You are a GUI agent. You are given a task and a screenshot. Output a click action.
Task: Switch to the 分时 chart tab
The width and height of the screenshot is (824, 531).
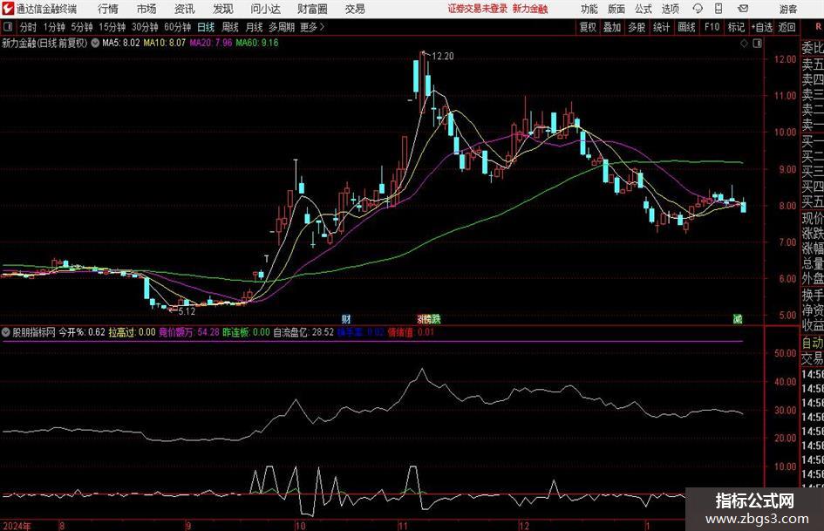tap(28, 27)
